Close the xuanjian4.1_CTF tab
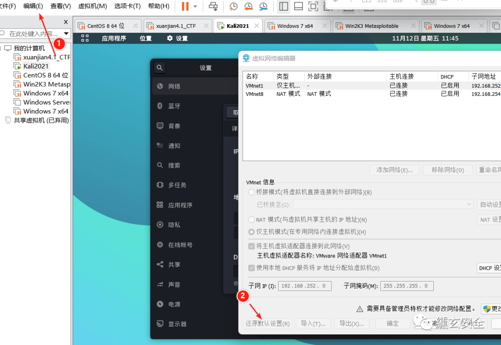 206,26
